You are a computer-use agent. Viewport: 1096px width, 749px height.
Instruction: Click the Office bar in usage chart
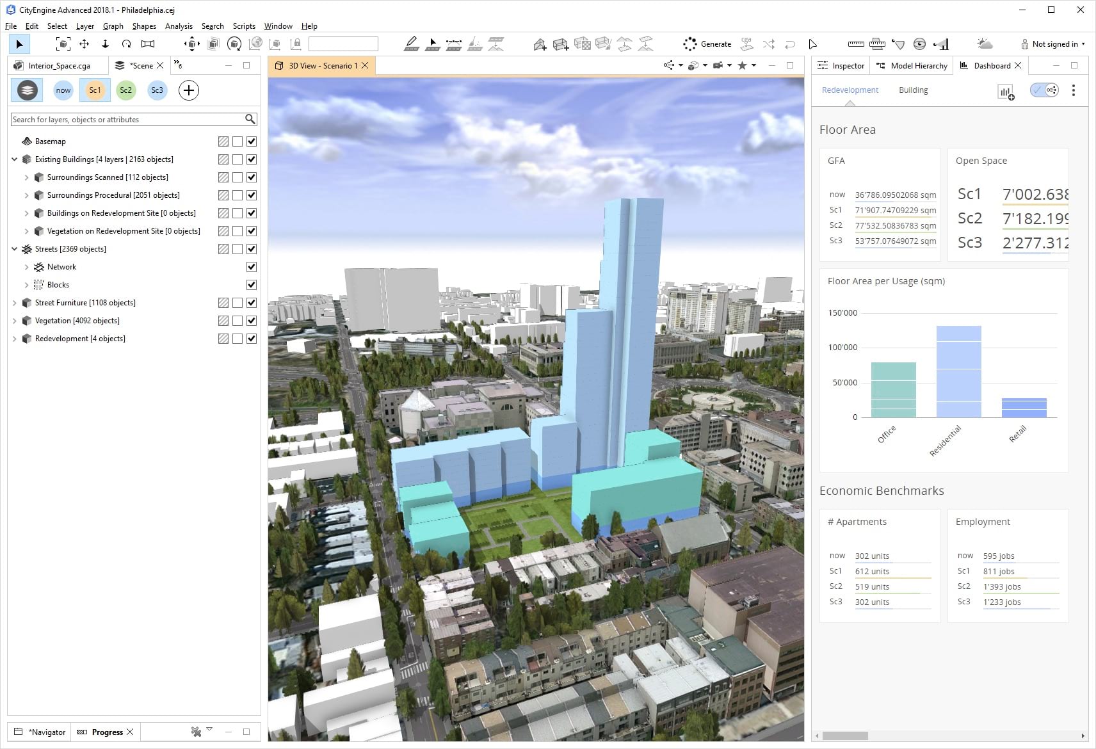tap(893, 390)
